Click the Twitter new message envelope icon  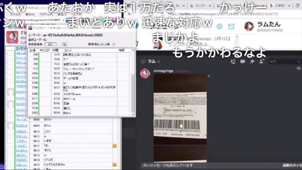[231, 26]
